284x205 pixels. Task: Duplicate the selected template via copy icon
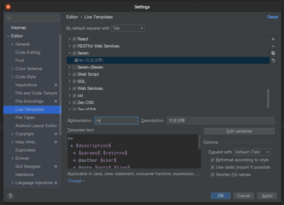[x=273, y=53]
